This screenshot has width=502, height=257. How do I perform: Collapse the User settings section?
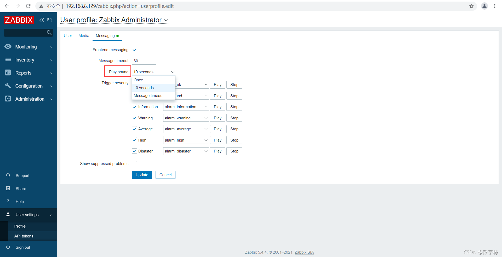[x=28, y=215]
